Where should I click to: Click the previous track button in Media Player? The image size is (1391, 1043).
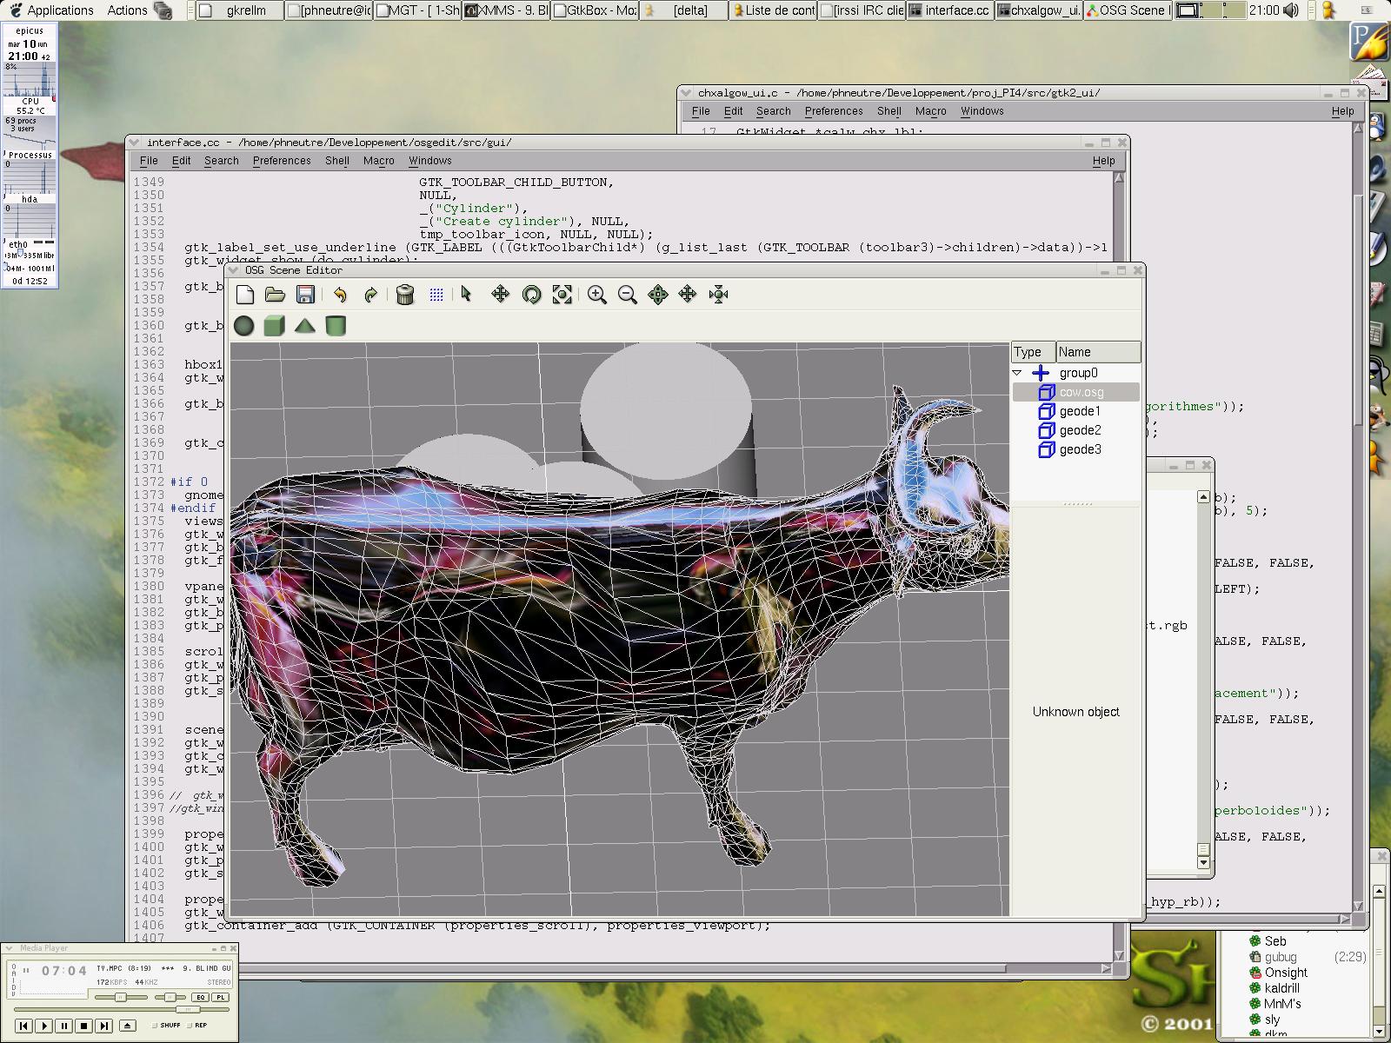coord(24,1026)
